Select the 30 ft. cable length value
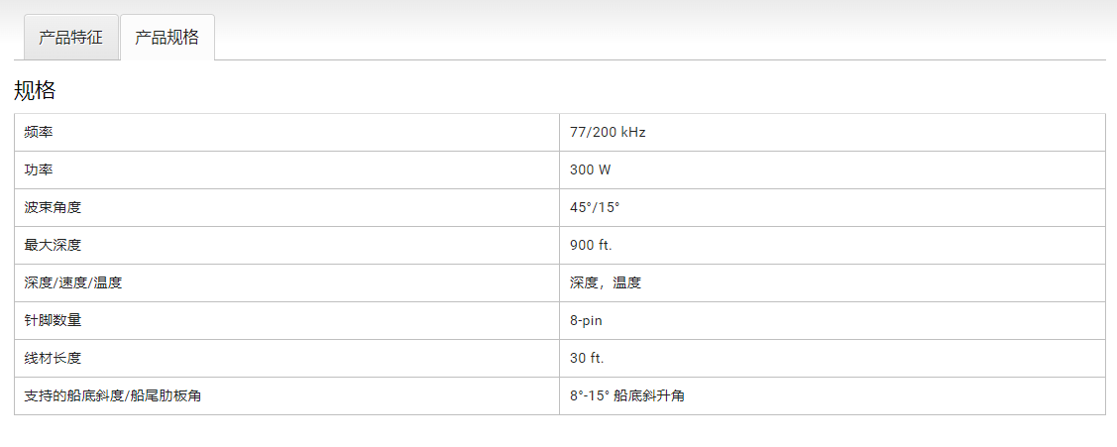Viewport: 1117px width, 447px height. (x=587, y=358)
